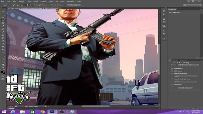
Task: Click New selection brush mode icon
Action: point(14,5)
